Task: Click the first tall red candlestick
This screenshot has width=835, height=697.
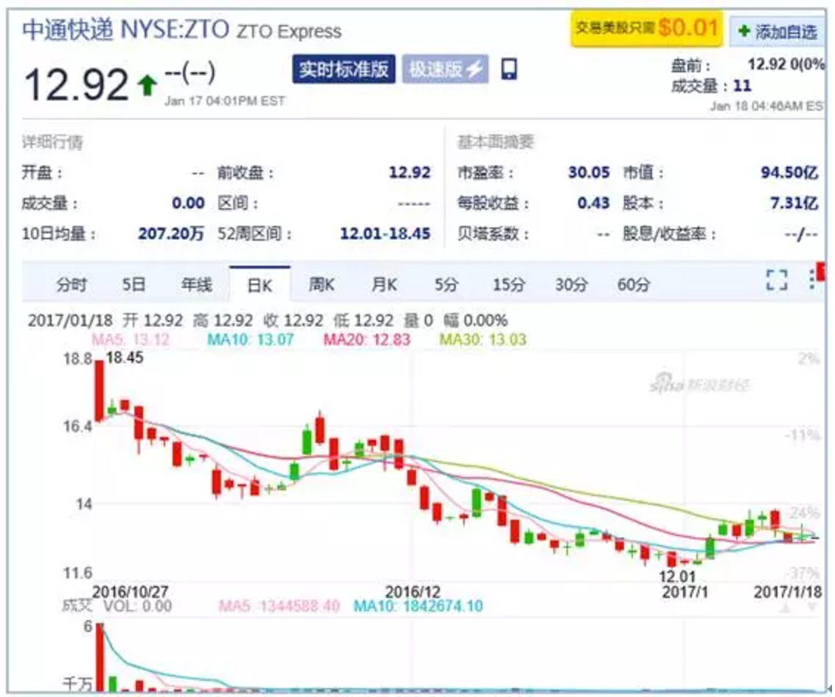Action: [x=100, y=391]
